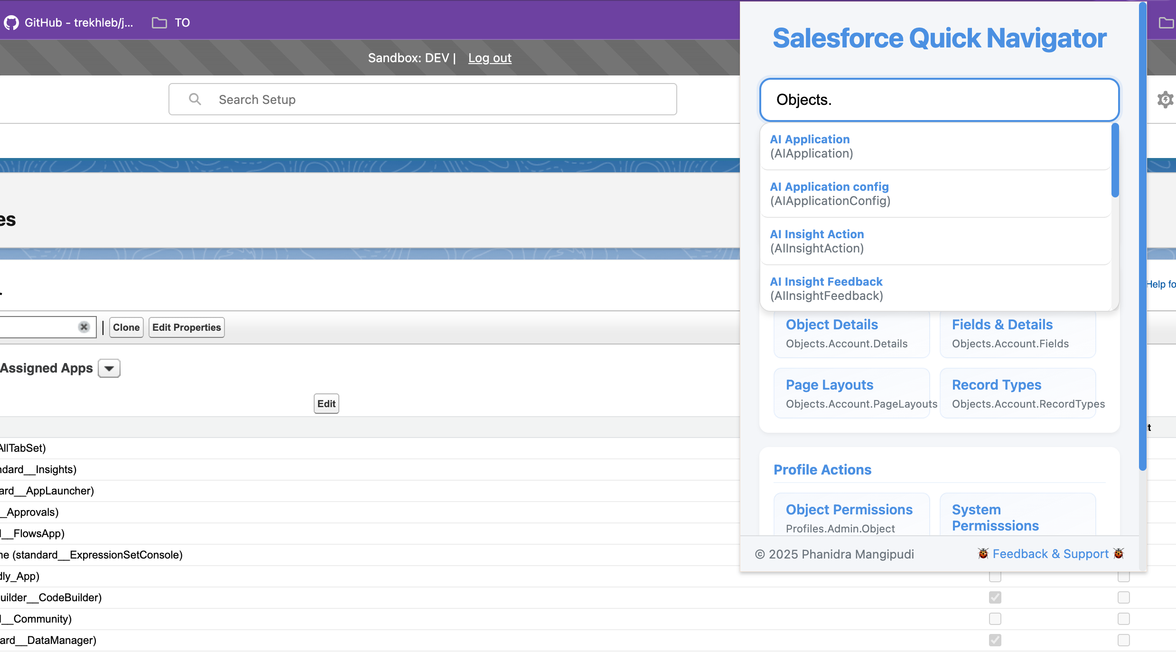Click the Search Setup magnifier icon
This screenshot has width=1176, height=652.
tap(195, 99)
